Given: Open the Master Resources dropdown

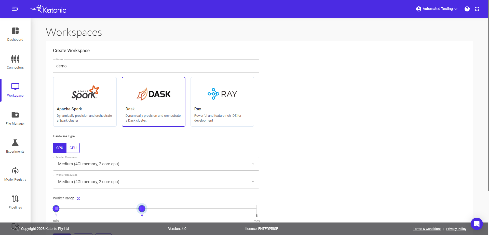Looking at the screenshot, I should point(156,164).
